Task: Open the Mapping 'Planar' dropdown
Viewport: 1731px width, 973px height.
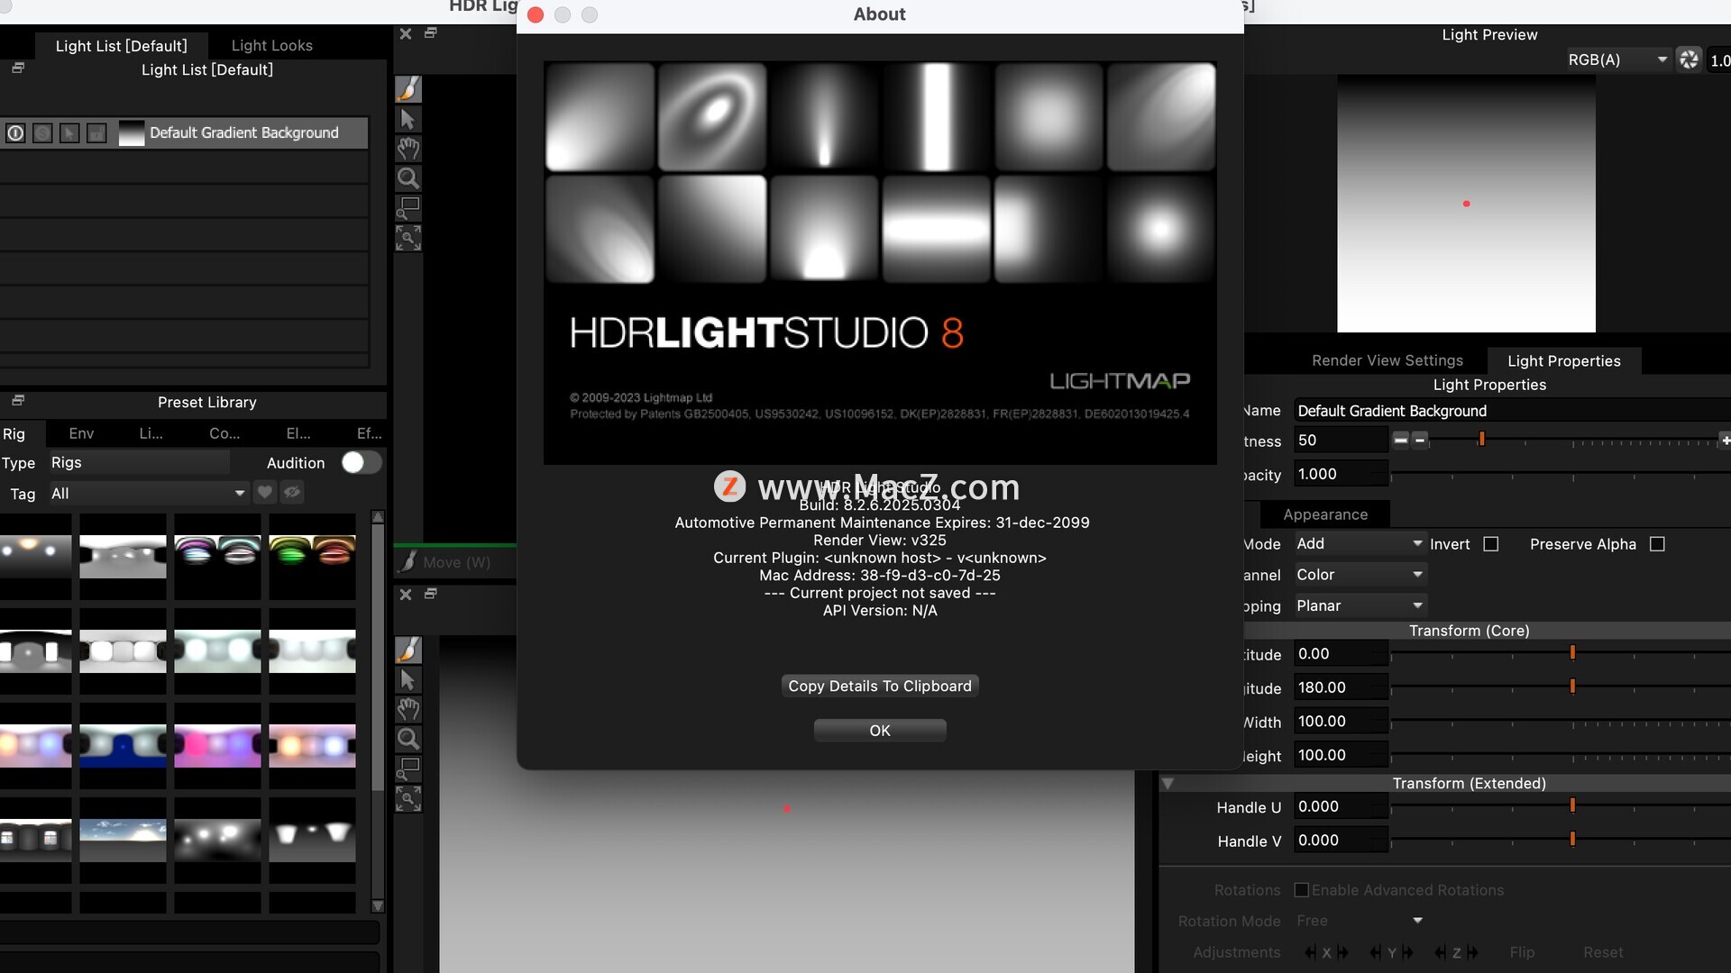Action: [x=1359, y=605]
